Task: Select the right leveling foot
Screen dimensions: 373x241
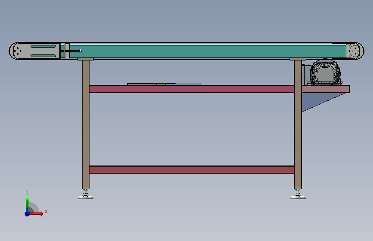Action: click(x=298, y=194)
